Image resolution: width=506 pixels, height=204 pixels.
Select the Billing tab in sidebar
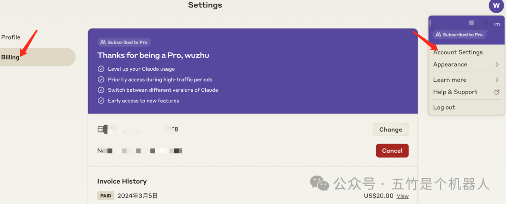[x=11, y=57]
